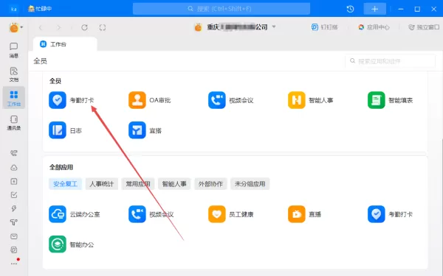The height and width of the screenshot is (276, 443).
Task: Click the refresh button in the toolbar
Action: pos(84,27)
